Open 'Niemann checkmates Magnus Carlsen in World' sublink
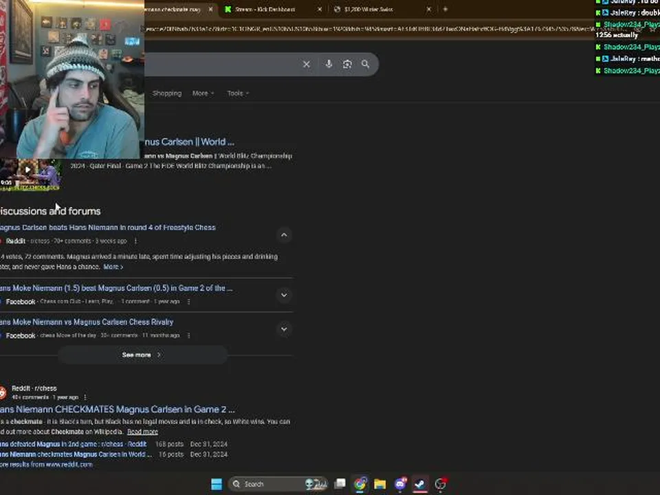Screen dimensions: 660x495 76,454
